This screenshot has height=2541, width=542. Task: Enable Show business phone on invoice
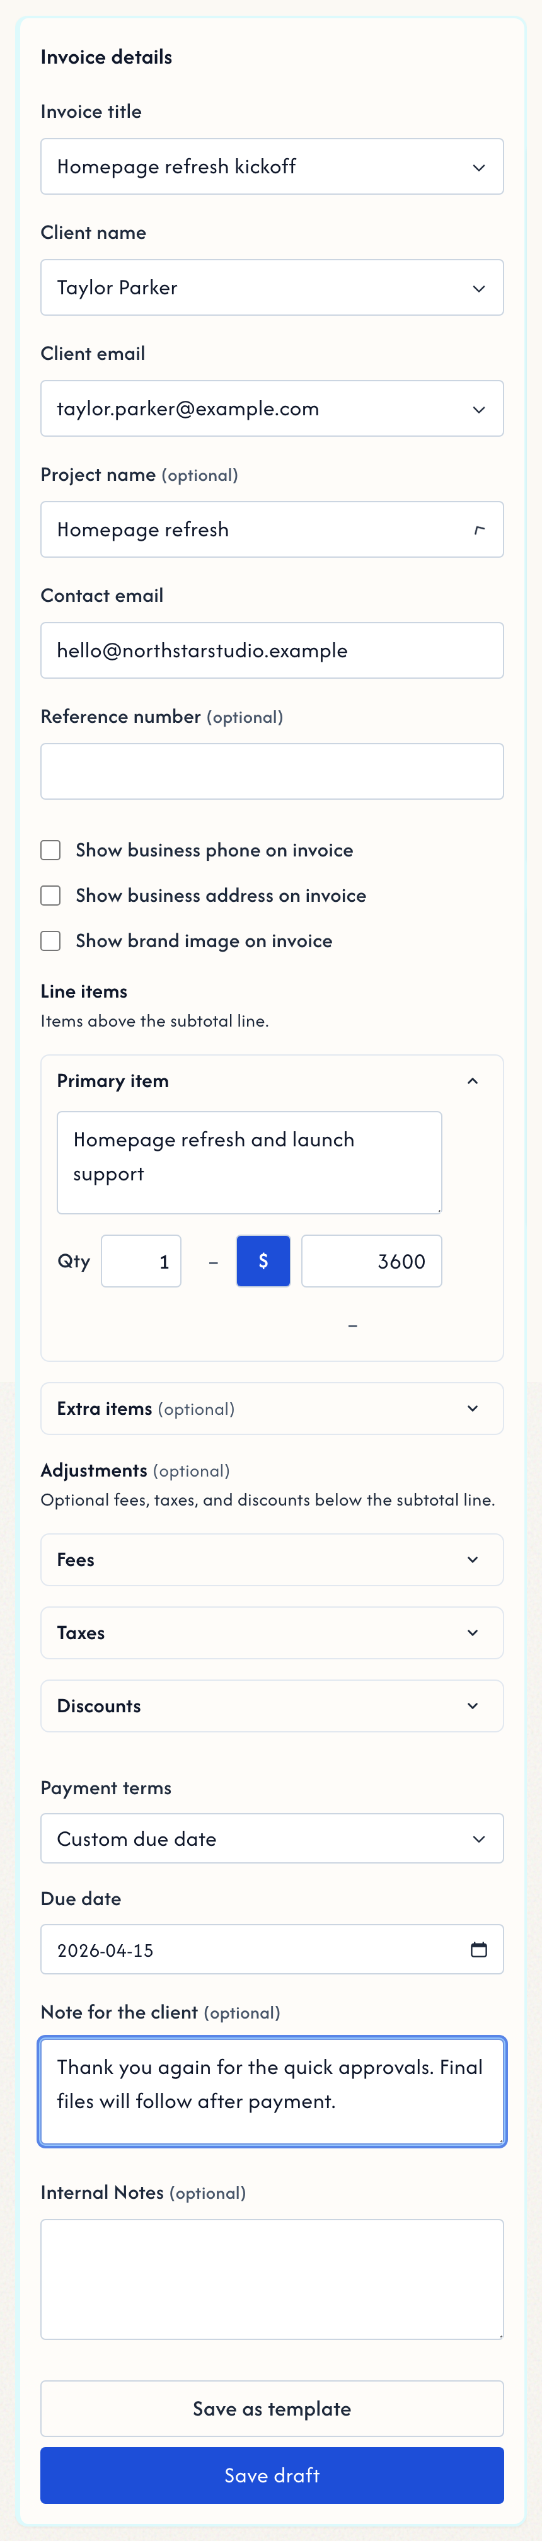pyautogui.click(x=50, y=850)
